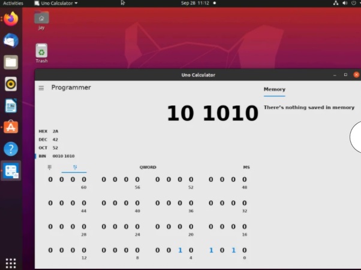Toggle bit 36 in the bit keypad

191,203
